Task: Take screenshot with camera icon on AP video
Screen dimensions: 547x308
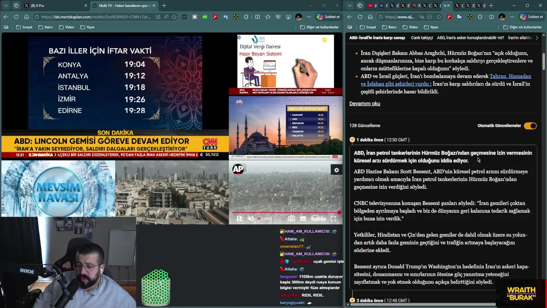Action: [291, 219]
